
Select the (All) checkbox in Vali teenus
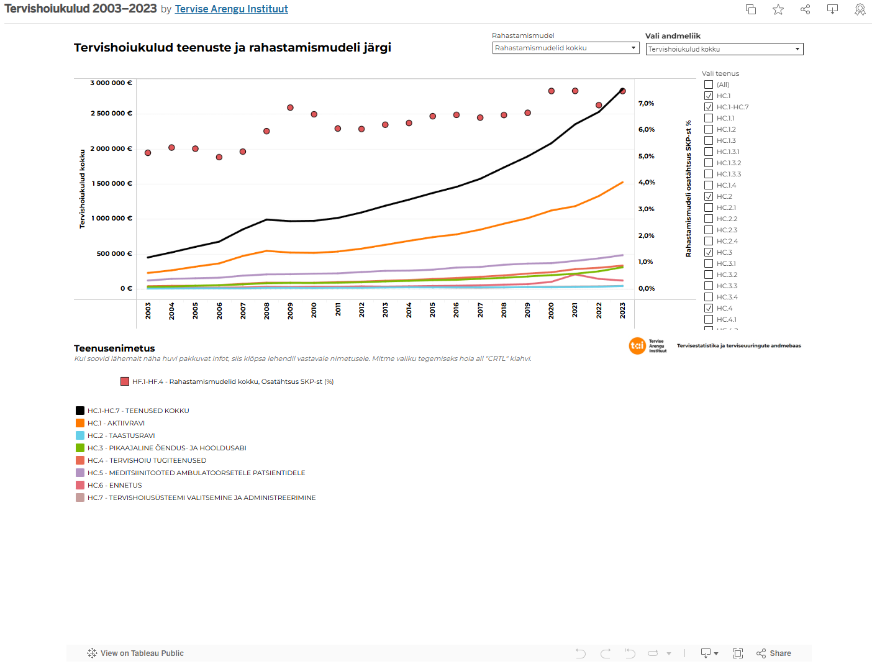(709, 84)
